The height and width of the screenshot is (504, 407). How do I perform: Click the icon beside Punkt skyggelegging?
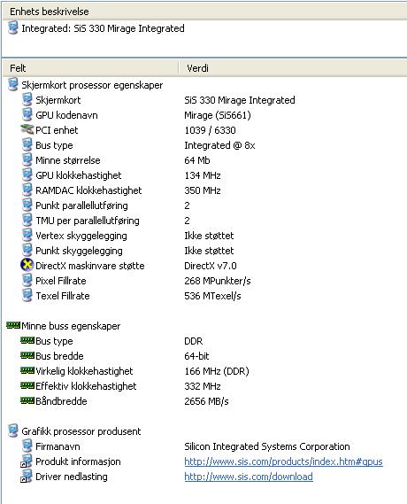coord(27,251)
